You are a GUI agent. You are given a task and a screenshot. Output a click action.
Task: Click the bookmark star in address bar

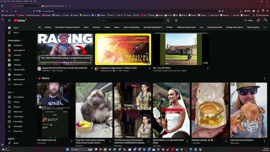pos(223,11)
